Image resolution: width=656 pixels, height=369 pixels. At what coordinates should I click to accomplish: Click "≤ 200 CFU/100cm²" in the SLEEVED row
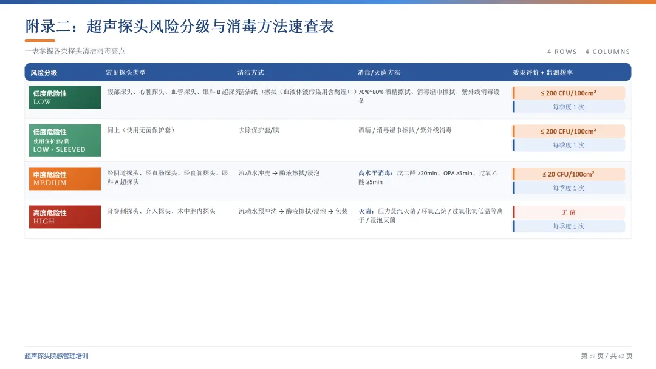(569, 131)
